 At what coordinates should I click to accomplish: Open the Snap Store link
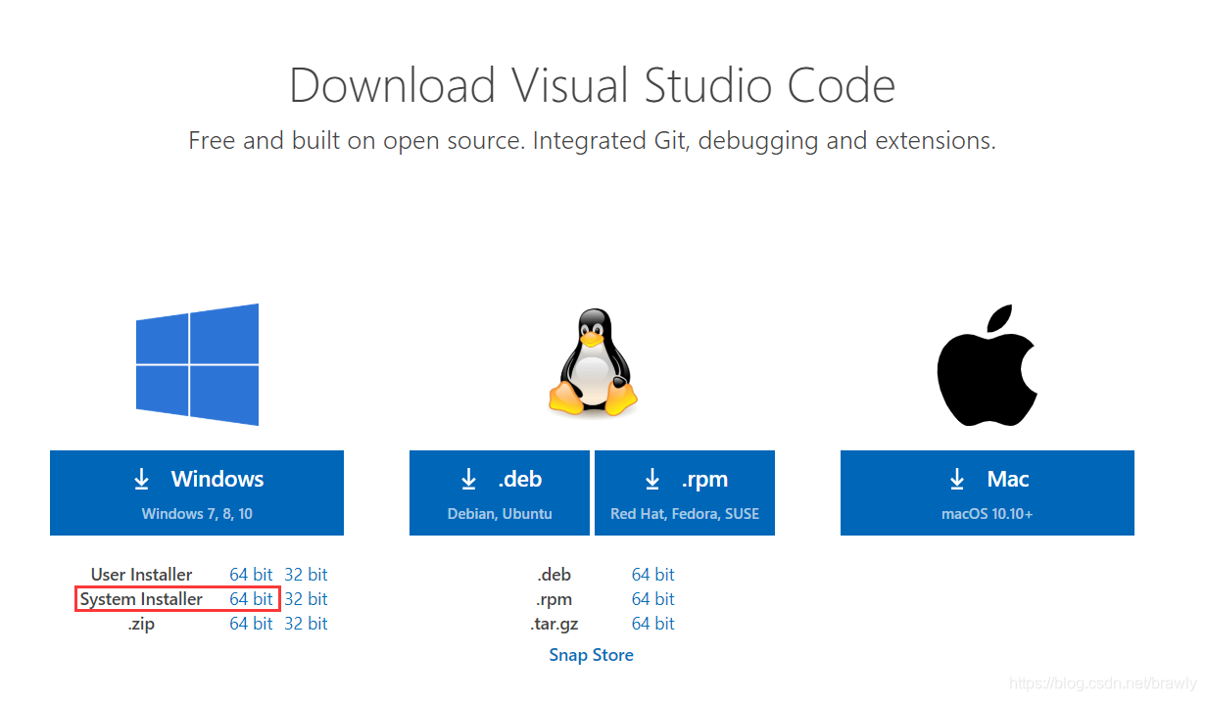[x=592, y=655]
